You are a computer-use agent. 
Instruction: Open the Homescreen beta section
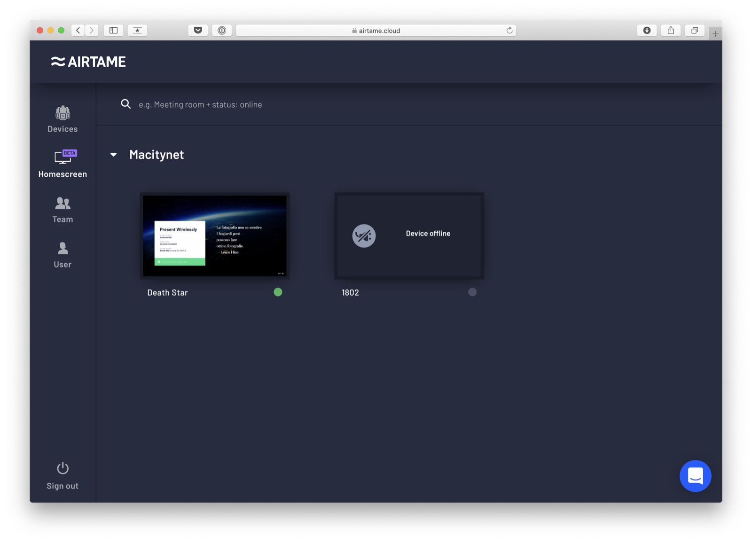pyautogui.click(x=63, y=164)
